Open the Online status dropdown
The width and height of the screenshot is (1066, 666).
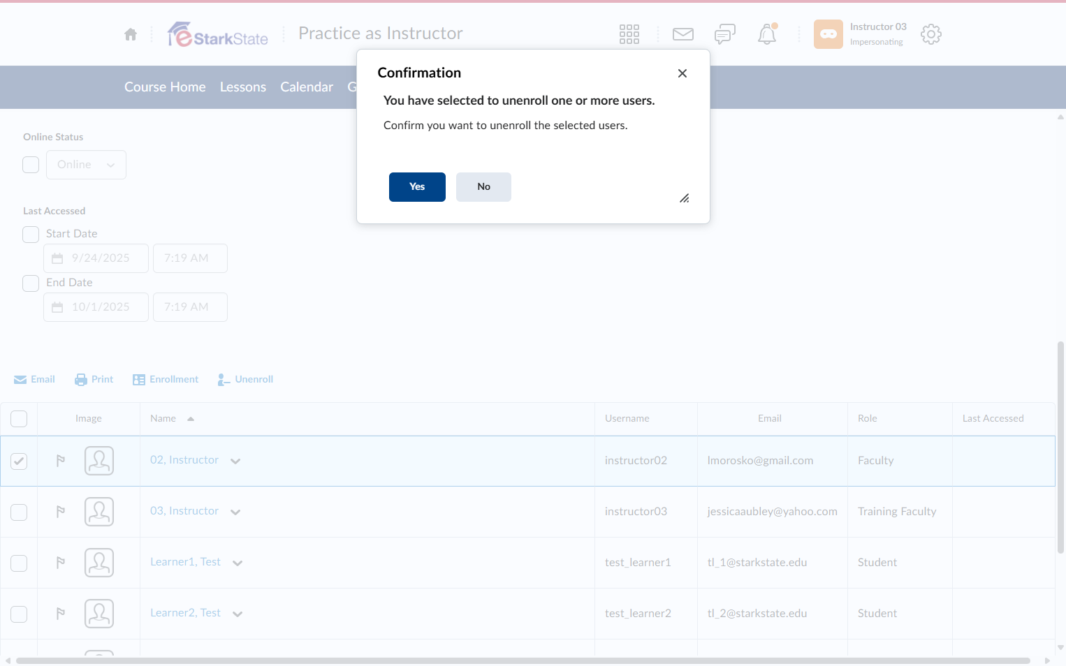pos(86,165)
